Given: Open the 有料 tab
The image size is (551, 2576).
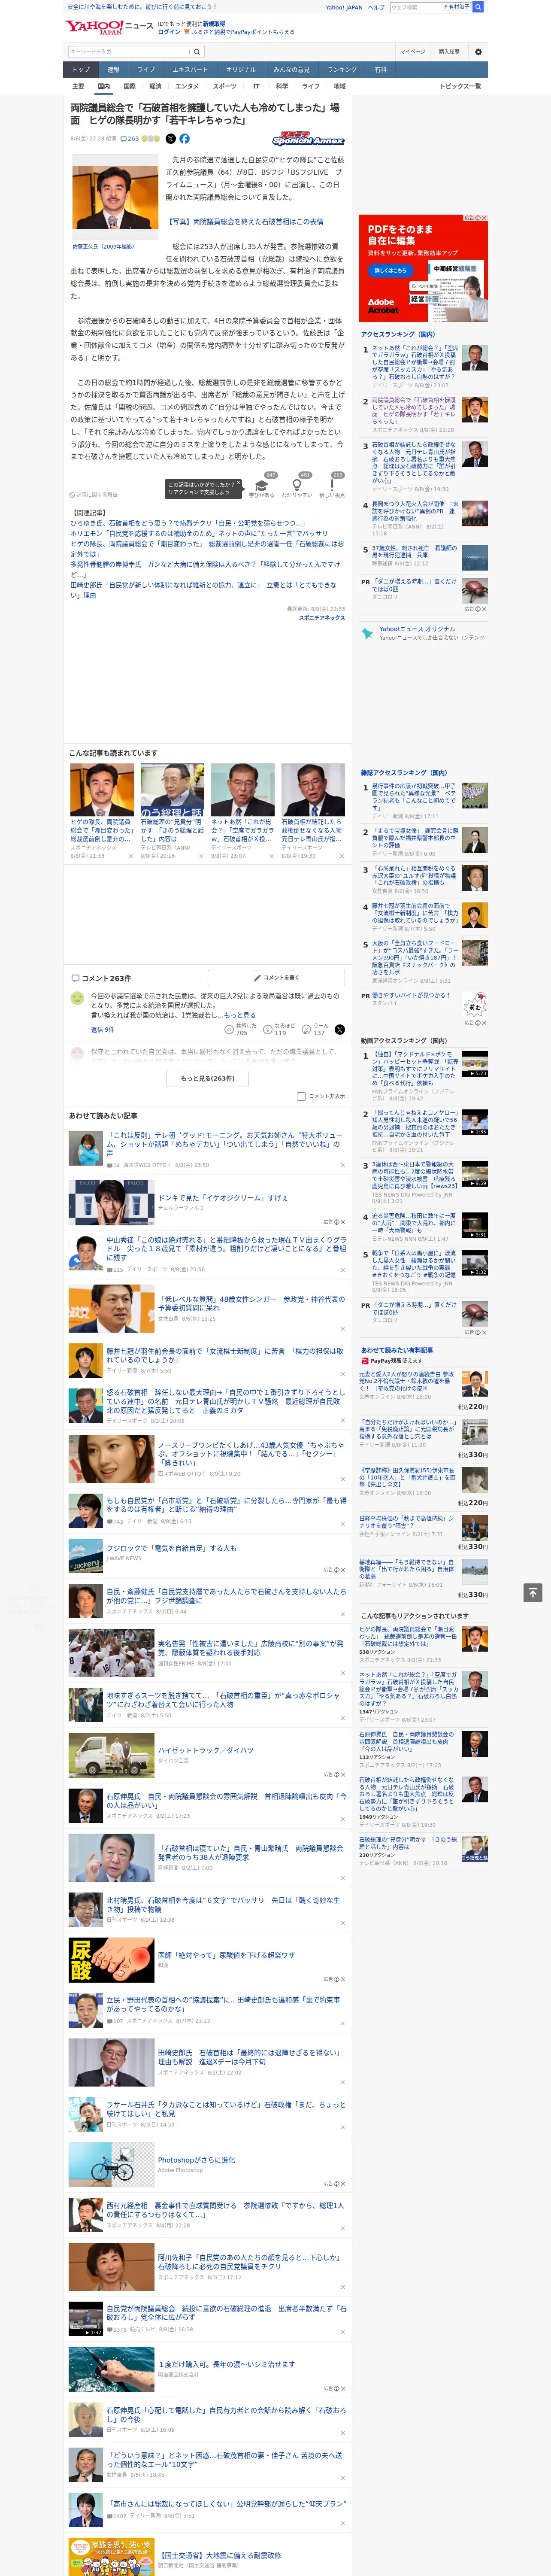Looking at the screenshot, I should [x=380, y=70].
